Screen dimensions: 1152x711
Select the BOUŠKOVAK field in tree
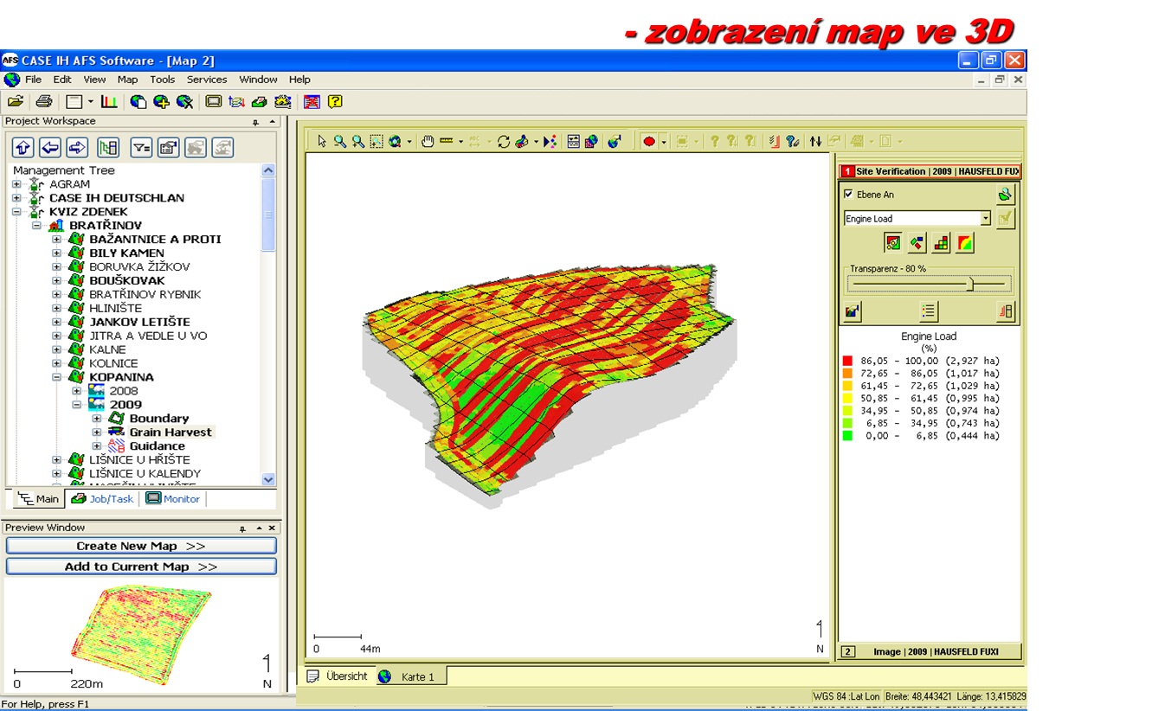pos(127,281)
